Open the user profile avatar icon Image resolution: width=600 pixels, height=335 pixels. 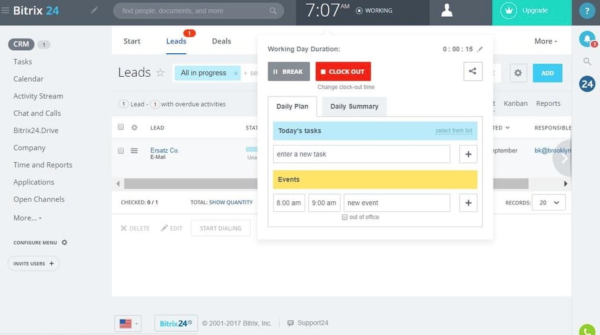[x=446, y=11]
